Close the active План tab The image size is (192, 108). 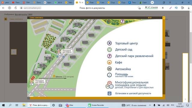coord(82,3)
